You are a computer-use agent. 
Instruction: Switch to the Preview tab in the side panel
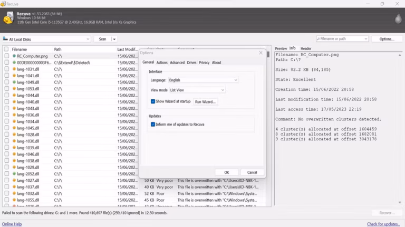click(281, 48)
